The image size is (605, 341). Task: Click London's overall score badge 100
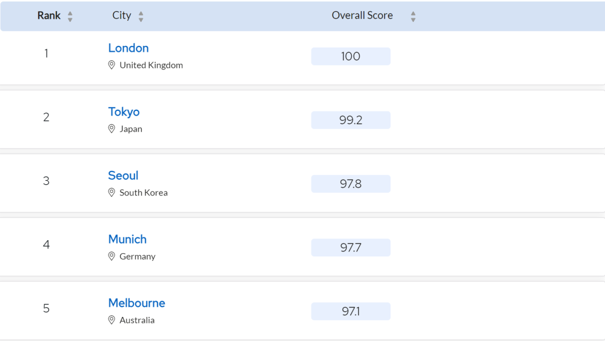point(351,57)
